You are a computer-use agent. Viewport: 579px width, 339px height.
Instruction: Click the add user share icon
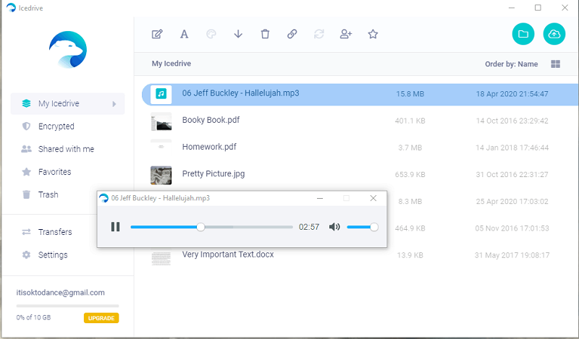click(x=346, y=34)
